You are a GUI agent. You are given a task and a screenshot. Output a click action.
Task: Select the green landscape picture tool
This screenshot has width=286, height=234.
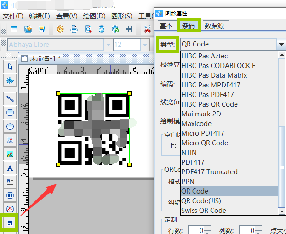(10, 154)
